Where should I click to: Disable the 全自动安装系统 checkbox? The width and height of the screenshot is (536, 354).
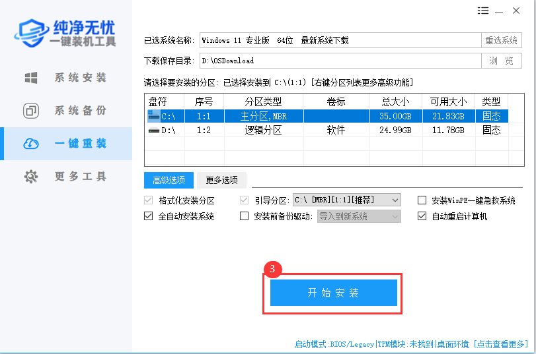tap(149, 216)
